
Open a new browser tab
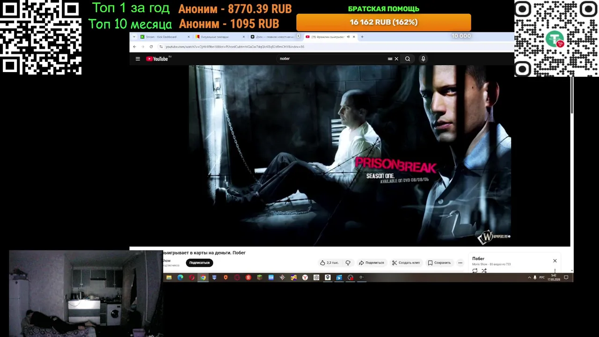coord(362,37)
